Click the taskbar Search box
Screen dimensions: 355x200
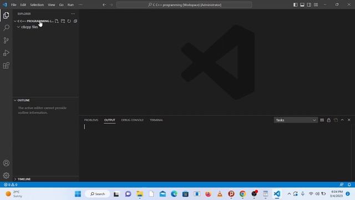pos(98,194)
